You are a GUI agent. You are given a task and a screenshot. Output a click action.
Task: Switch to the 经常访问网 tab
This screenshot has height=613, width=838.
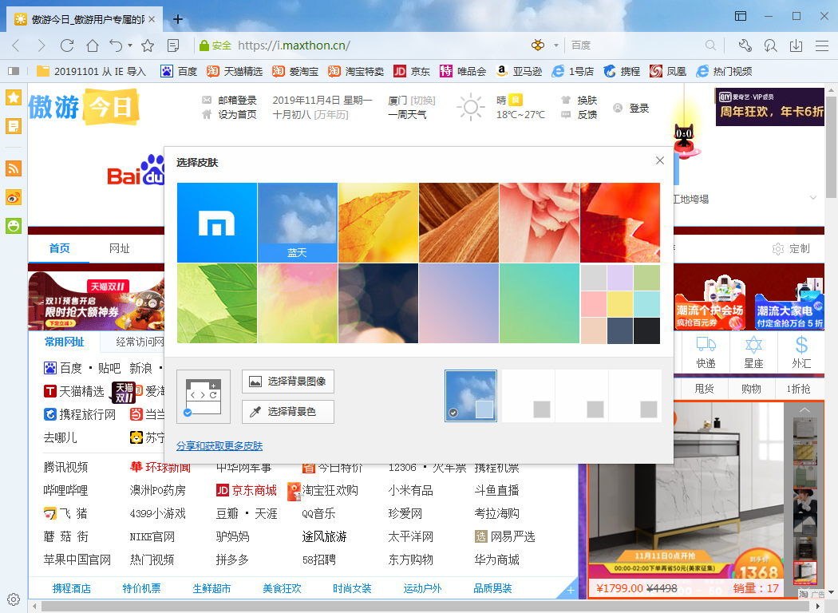click(139, 342)
